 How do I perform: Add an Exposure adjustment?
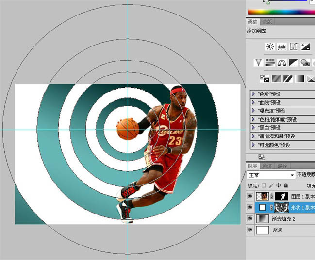coord(305,47)
